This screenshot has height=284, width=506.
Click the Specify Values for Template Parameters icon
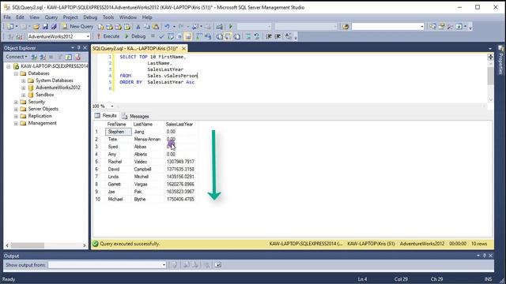[x=288, y=36]
